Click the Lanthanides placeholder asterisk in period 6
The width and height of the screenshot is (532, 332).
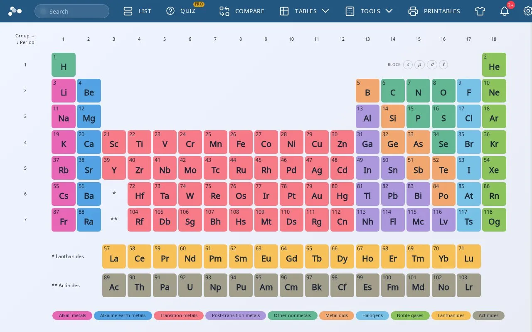point(114,194)
